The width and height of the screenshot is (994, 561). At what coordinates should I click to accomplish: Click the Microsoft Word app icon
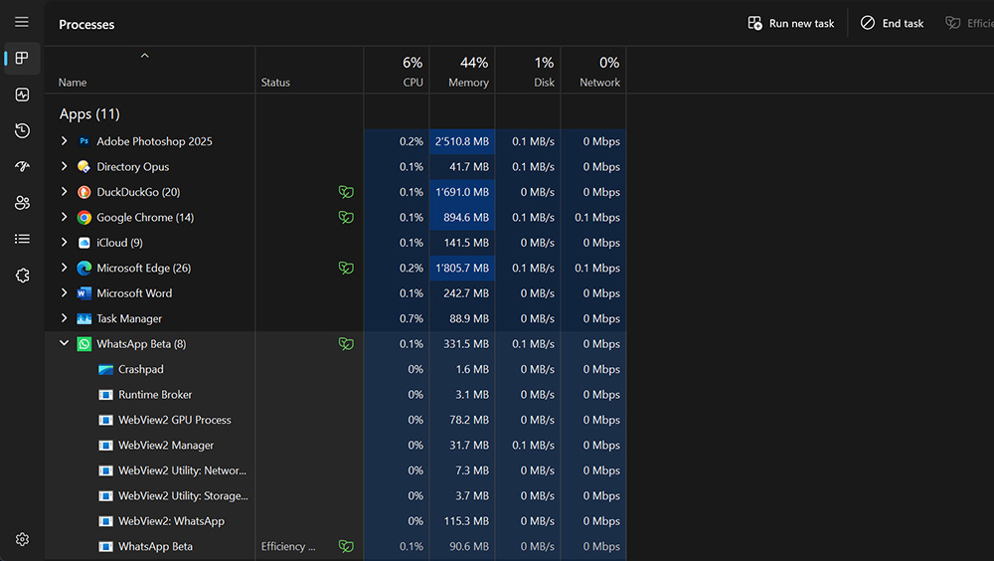(x=83, y=293)
